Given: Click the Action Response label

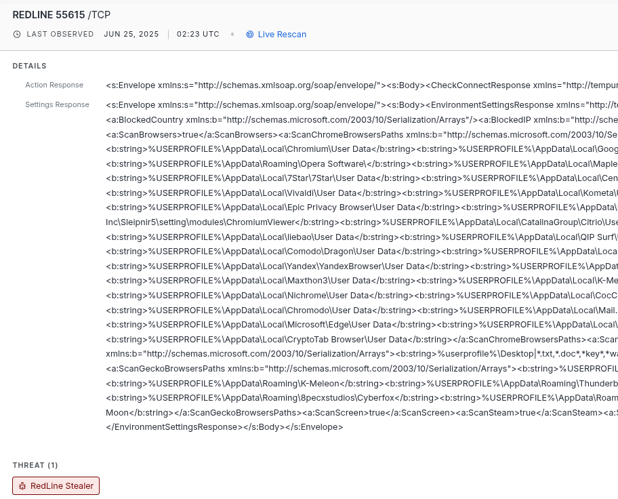Looking at the screenshot, I should pos(54,85).
